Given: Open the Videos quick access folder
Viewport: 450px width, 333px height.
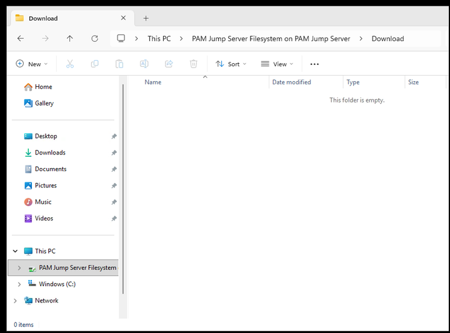Looking at the screenshot, I should tap(39, 218).
